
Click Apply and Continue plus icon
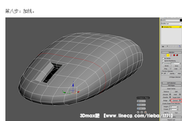[x=142, y=112]
